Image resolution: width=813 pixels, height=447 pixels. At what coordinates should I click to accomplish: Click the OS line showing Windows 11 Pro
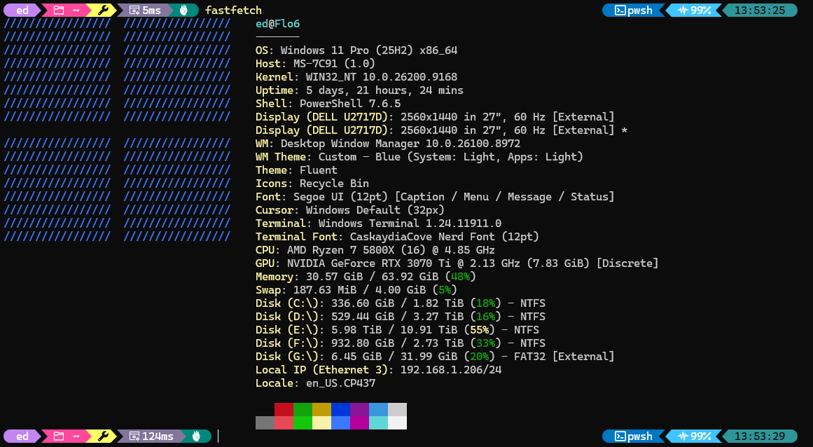(356, 50)
